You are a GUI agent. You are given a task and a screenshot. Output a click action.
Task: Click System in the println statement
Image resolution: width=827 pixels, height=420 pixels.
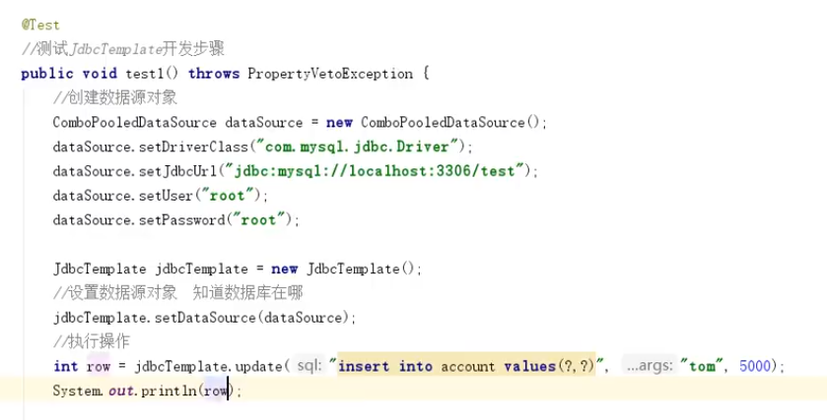[78, 390]
